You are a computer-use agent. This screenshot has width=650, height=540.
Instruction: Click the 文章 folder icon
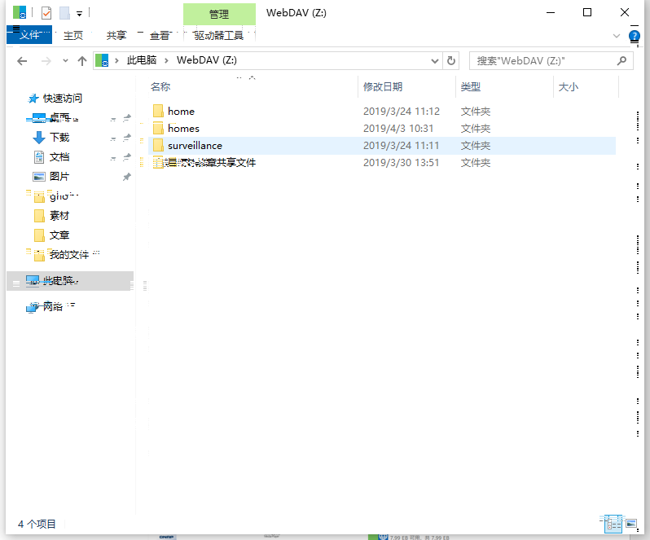[39, 235]
